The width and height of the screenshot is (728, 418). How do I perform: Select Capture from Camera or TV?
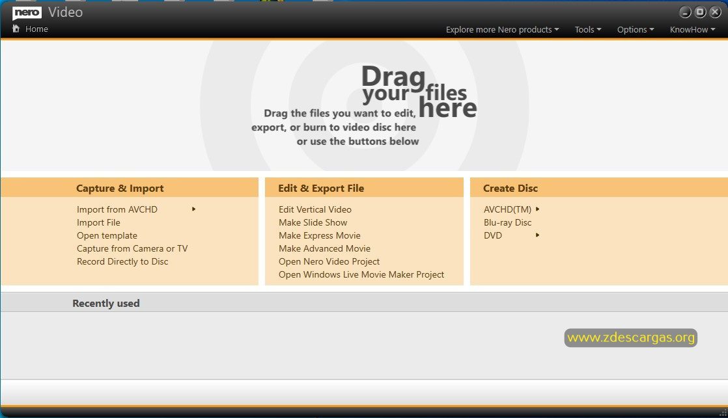pos(132,248)
